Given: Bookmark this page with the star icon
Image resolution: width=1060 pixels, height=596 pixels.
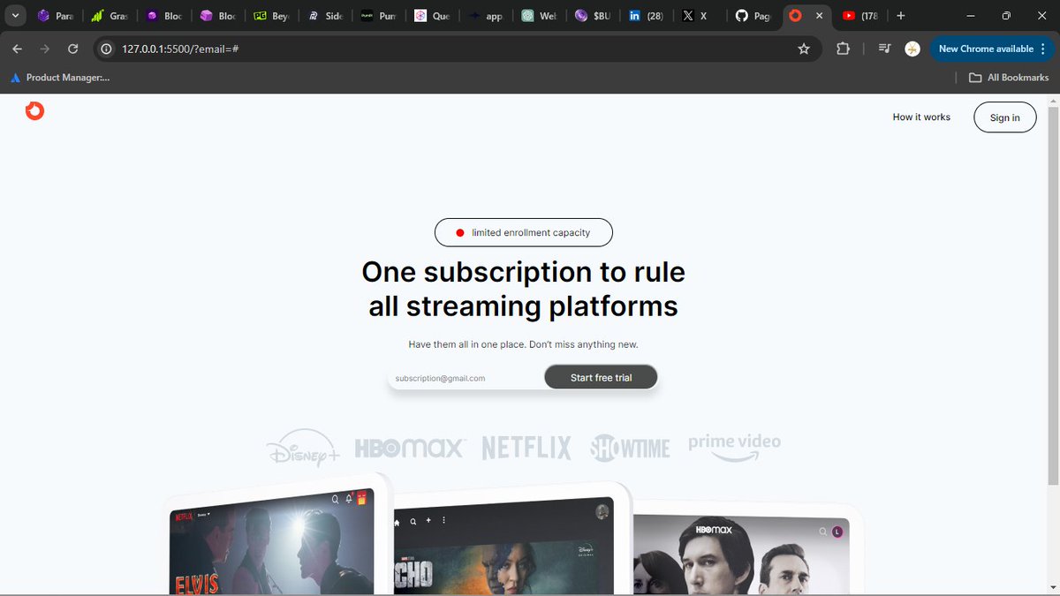Looking at the screenshot, I should (x=804, y=49).
